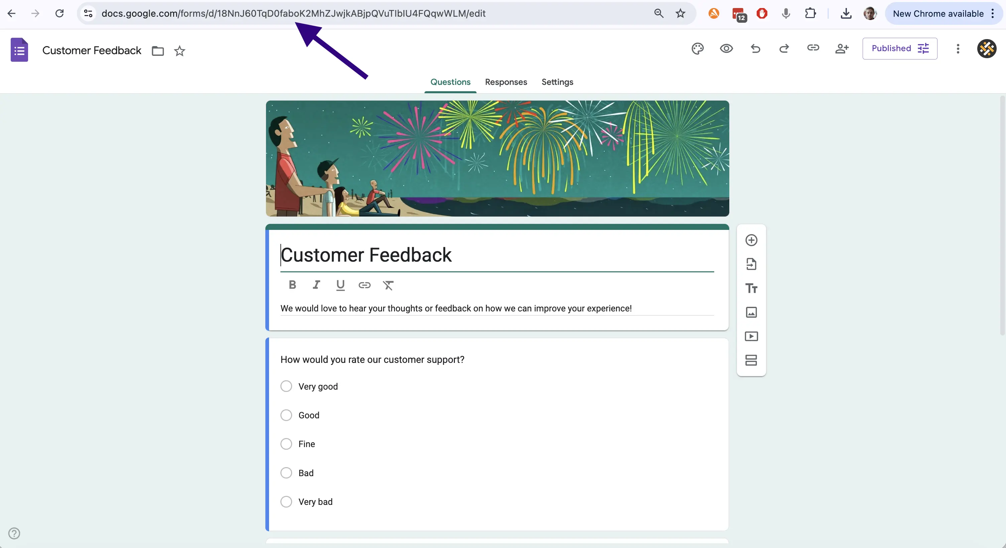Add a new section to the form
Image resolution: width=1006 pixels, height=548 pixels.
(751, 360)
